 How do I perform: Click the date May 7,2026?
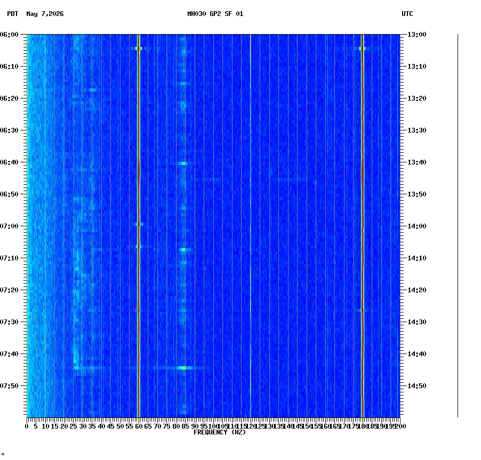coord(45,14)
